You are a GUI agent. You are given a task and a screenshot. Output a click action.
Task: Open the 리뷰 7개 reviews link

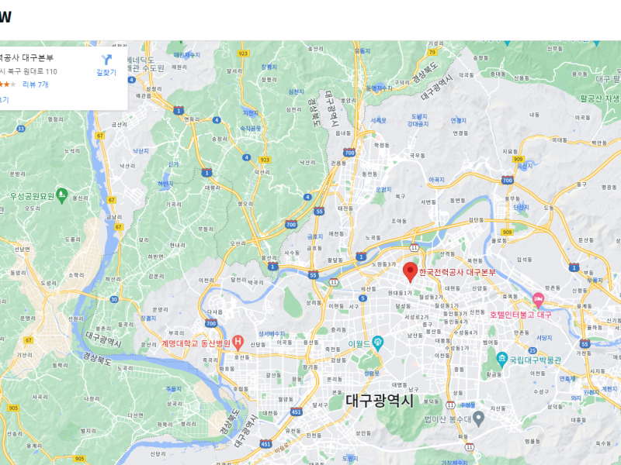click(36, 84)
